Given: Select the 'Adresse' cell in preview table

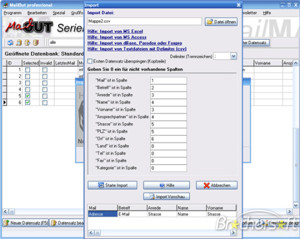Looking at the screenshot, I should point(103,214).
